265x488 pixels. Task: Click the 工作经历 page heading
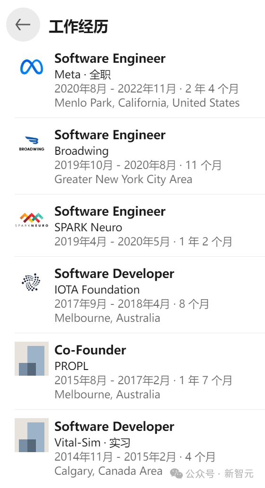click(78, 26)
